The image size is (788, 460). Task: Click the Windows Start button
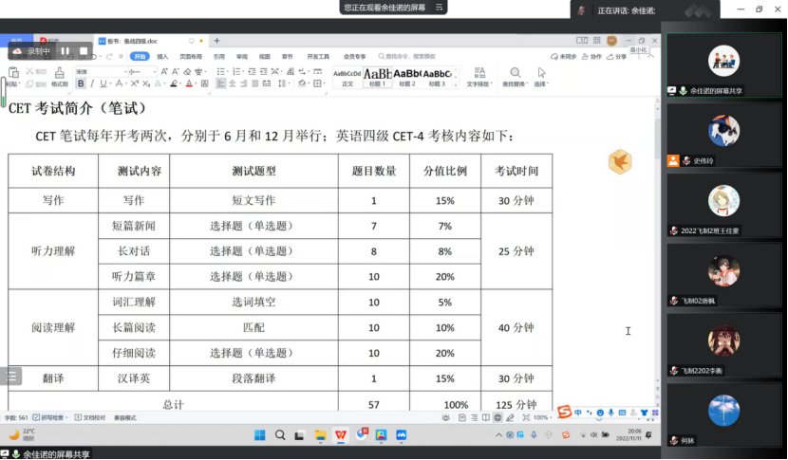click(x=258, y=434)
